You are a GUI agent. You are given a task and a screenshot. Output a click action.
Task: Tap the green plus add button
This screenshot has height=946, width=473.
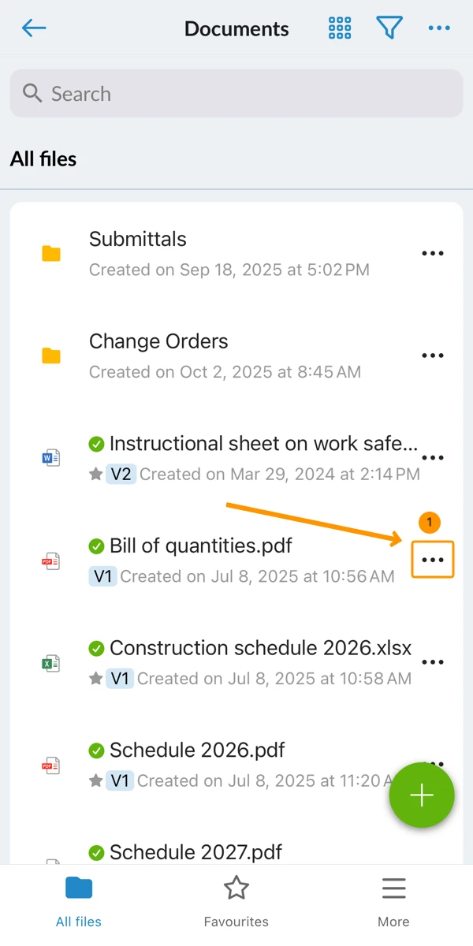(x=422, y=795)
